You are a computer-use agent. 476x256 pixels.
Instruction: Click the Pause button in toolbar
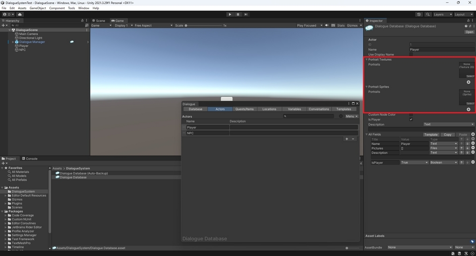(x=238, y=14)
